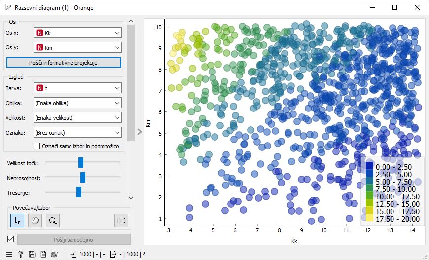This screenshot has width=429, height=260.
Task: Reset zoom with fit-to-view icon
Action: [x=120, y=220]
